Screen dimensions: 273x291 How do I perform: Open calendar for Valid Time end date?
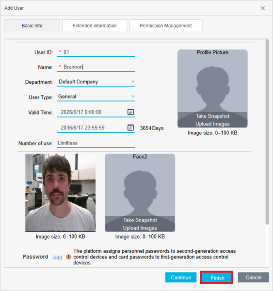130,128
